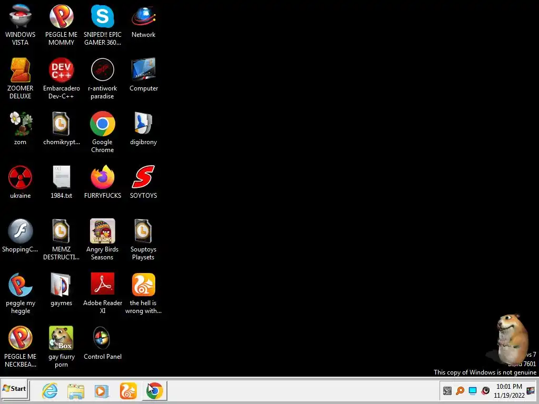539x404 pixels.
Task: Click the hamster figure on desktop
Action: pos(512,339)
